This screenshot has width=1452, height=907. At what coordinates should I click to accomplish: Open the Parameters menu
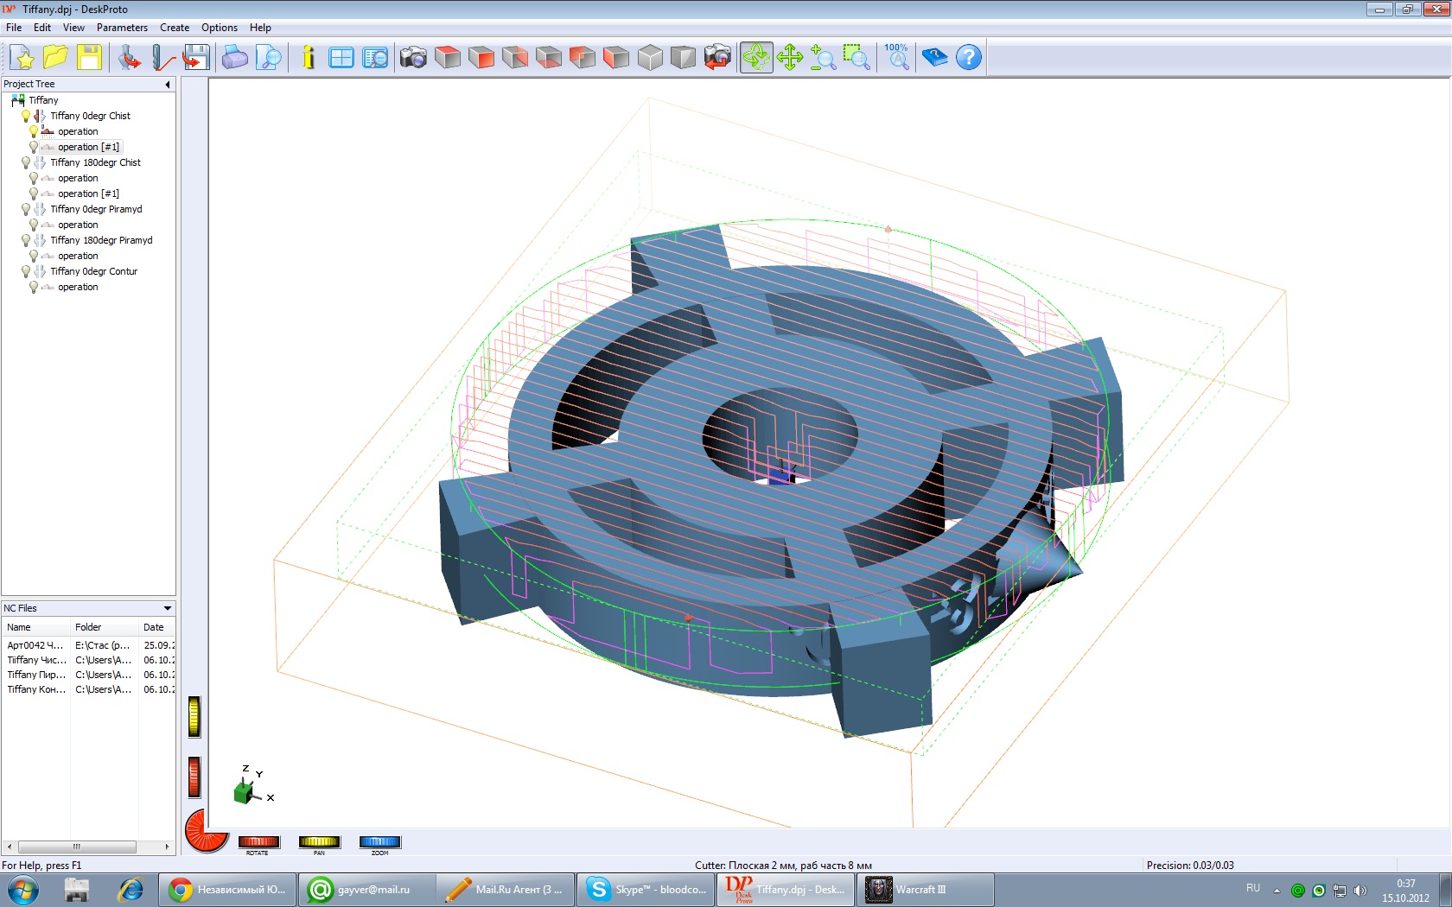point(122,28)
